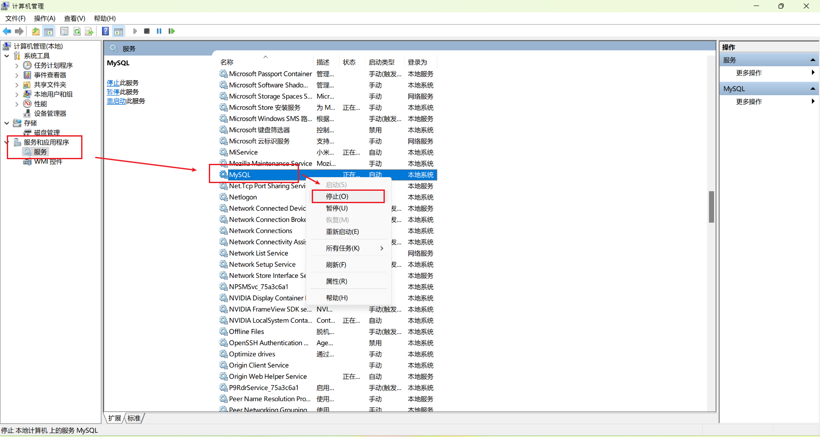This screenshot has height=437, width=820.
Task: Choose 刷新(F) in the context menu
Action: pos(348,265)
